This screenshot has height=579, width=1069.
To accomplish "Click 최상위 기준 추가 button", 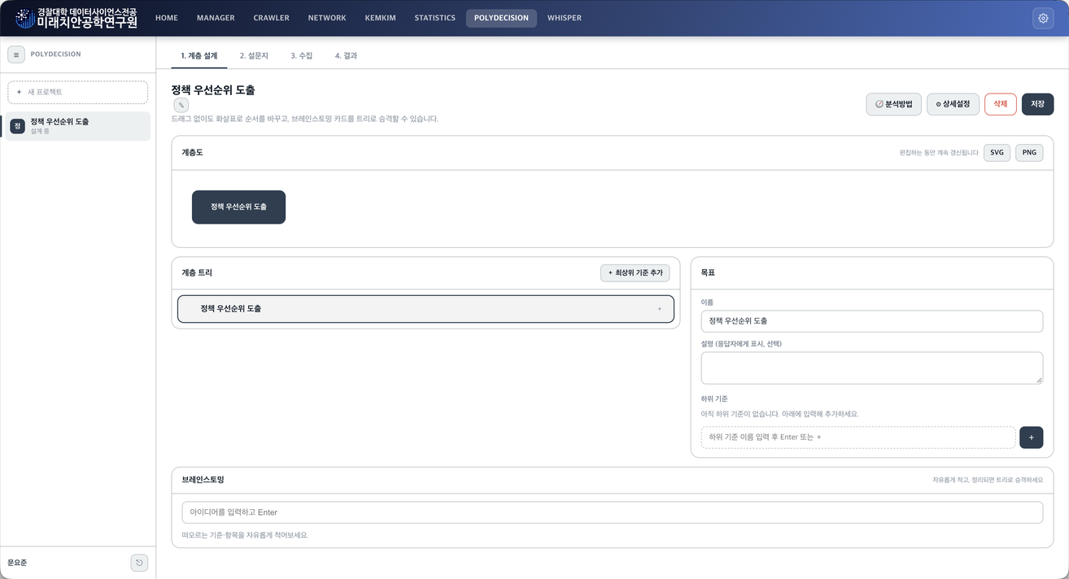I will (635, 273).
